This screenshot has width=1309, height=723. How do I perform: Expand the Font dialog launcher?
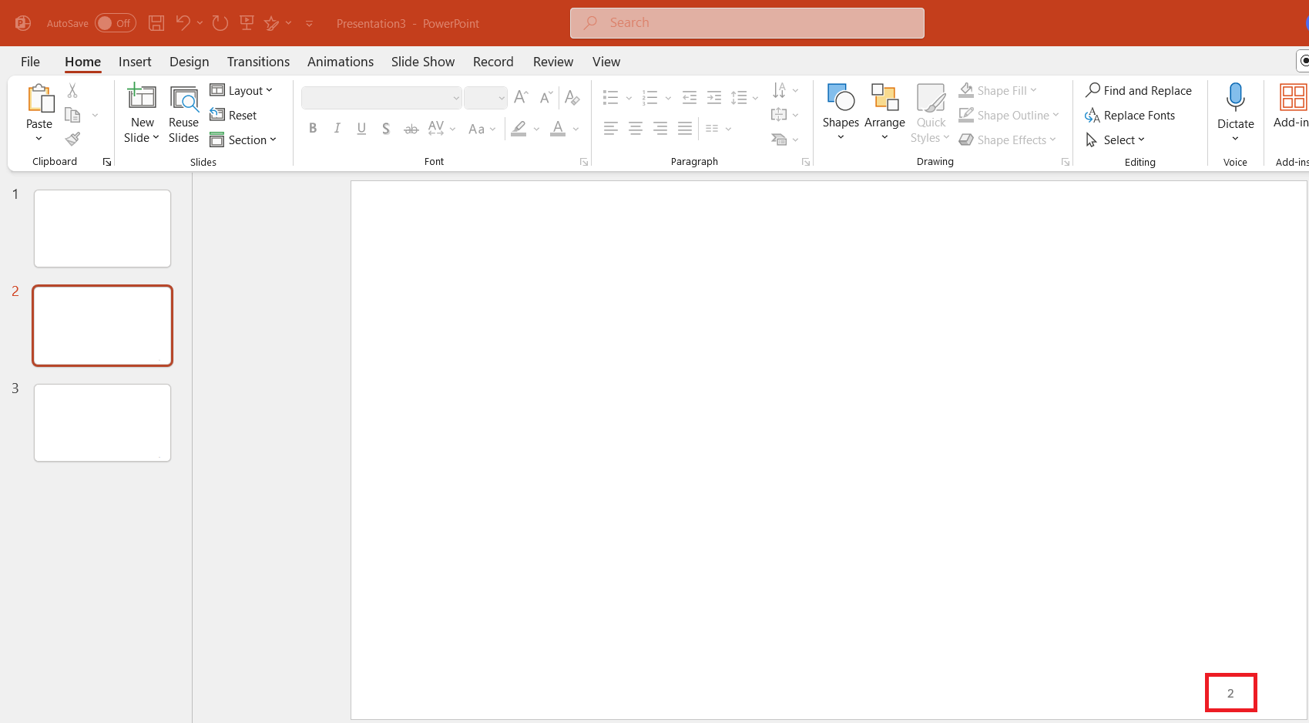point(584,162)
